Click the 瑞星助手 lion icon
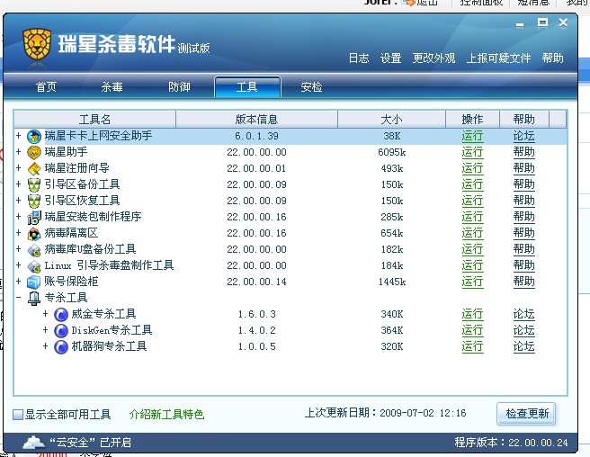590x457 pixels. point(34,152)
